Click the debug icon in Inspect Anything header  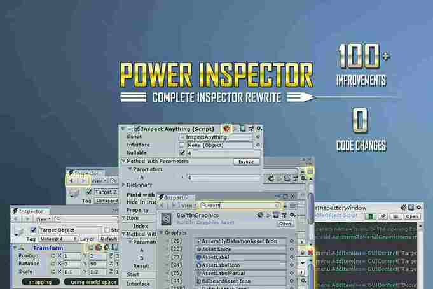pos(227,128)
